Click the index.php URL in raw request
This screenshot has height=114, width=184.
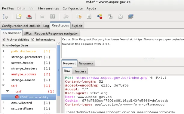(111, 78)
